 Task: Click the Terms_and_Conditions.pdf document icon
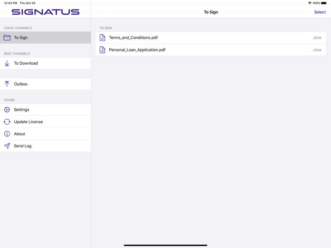tap(103, 38)
